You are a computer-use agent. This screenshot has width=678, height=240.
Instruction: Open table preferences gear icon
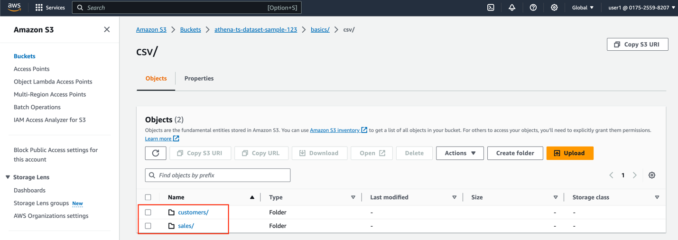click(x=652, y=175)
